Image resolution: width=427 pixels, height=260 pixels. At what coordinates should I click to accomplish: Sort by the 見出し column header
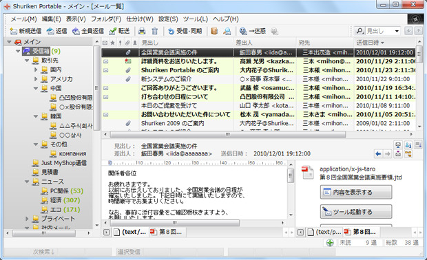[186, 43]
